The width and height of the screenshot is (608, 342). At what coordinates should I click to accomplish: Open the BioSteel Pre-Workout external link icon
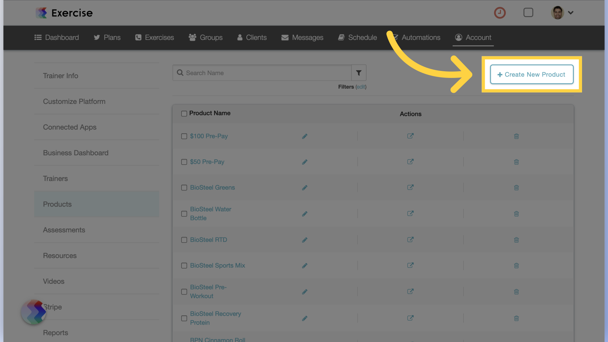(410, 291)
